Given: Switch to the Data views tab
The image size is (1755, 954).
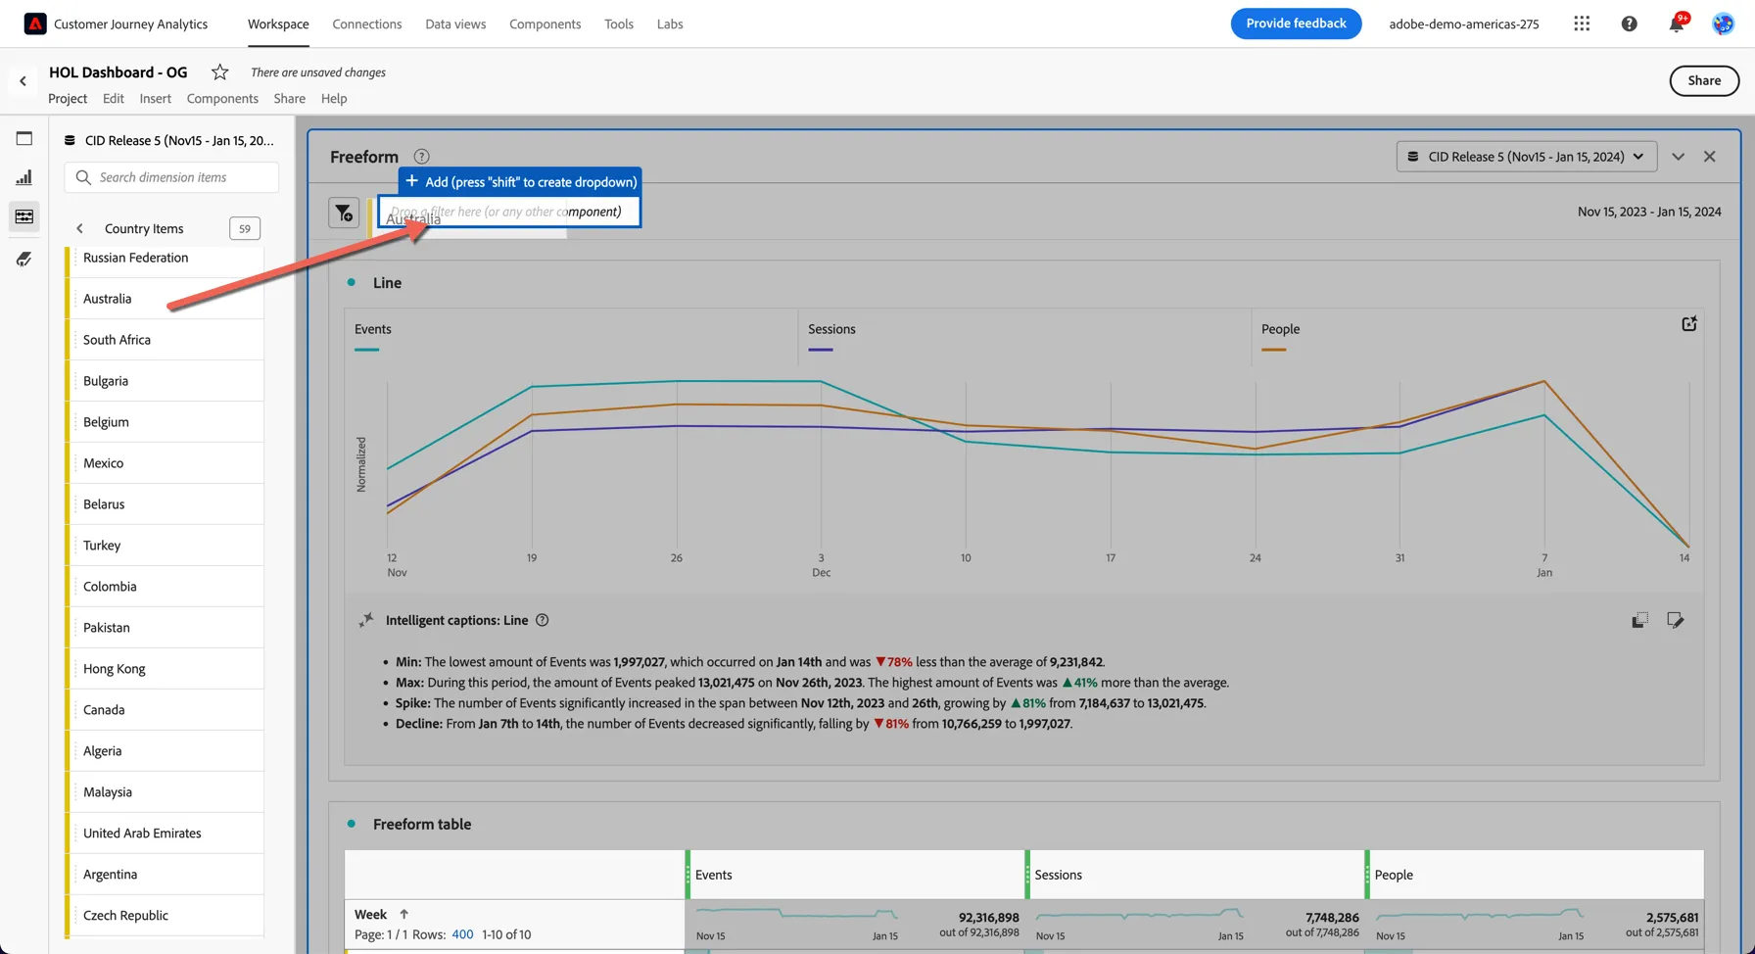Looking at the screenshot, I should 455,24.
